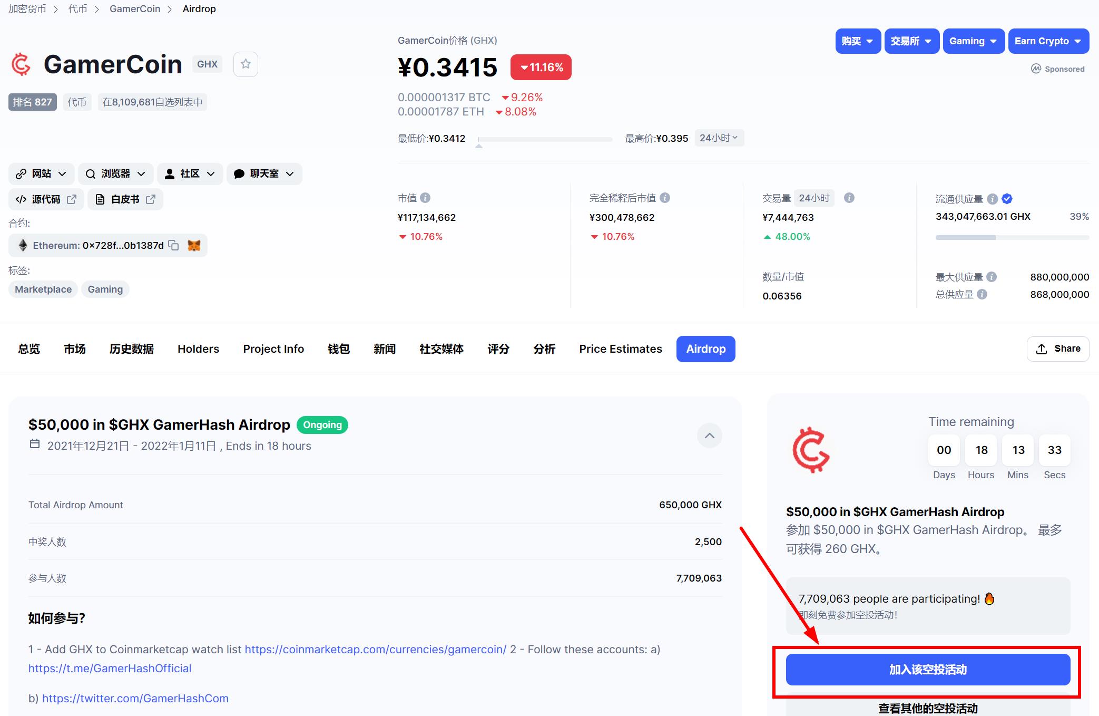1099x716 pixels.
Task: Select the Airdrop tab
Action: pos(706,349)
